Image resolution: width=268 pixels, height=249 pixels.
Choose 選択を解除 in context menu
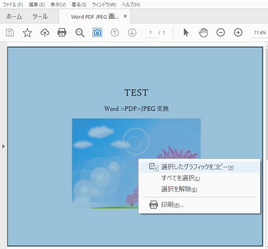click(x=199, y=189)
